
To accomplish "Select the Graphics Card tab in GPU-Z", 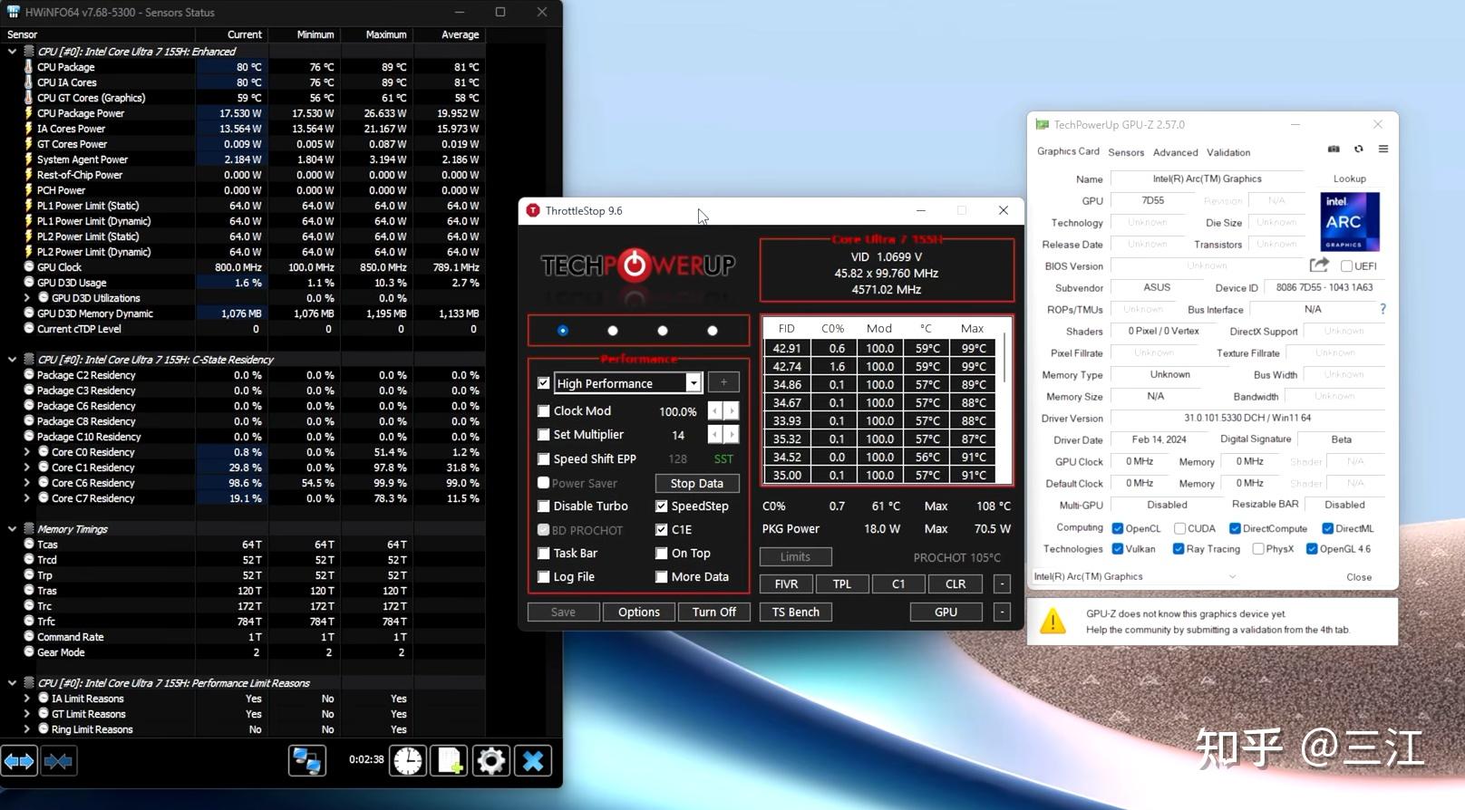I will (1068, 151).
